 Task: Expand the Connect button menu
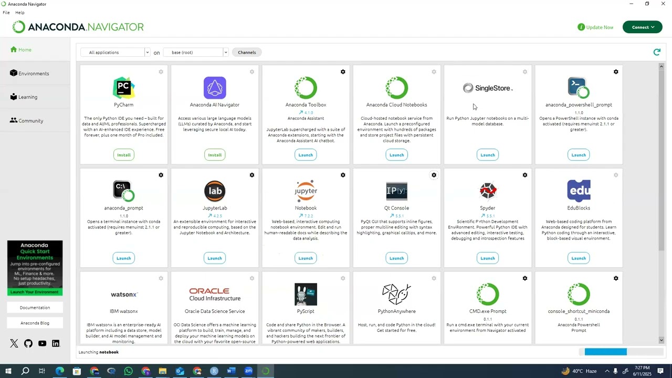pyautogui.click(x=643, y=27)
